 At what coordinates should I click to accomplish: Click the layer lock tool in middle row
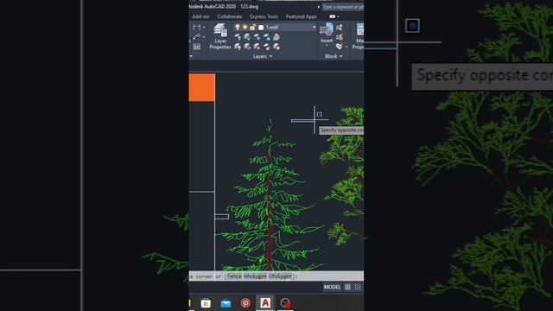pos(267,37)
